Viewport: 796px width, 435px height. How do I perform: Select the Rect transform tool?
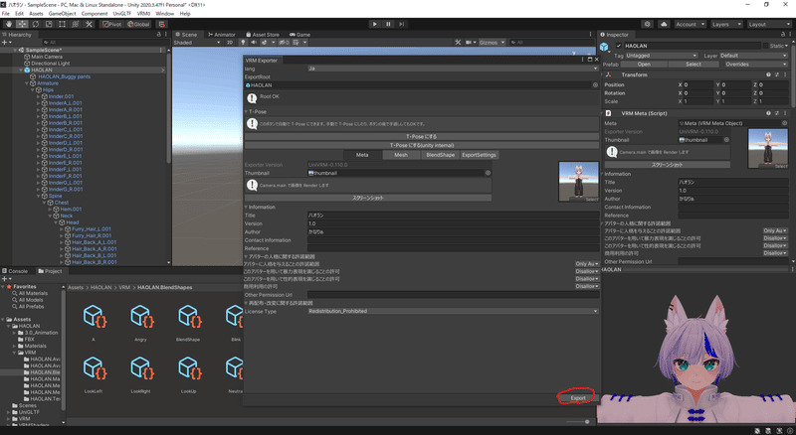click(x=62, y=24)
